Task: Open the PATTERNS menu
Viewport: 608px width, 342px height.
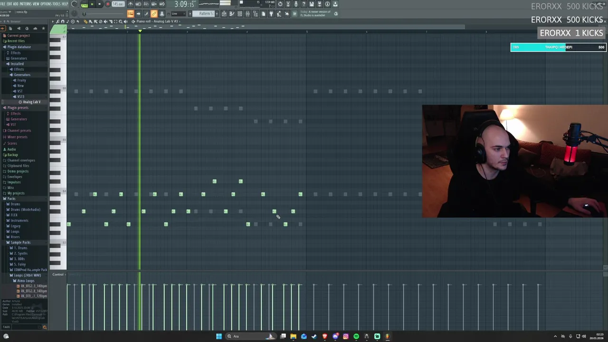Action: coord(26,4)
